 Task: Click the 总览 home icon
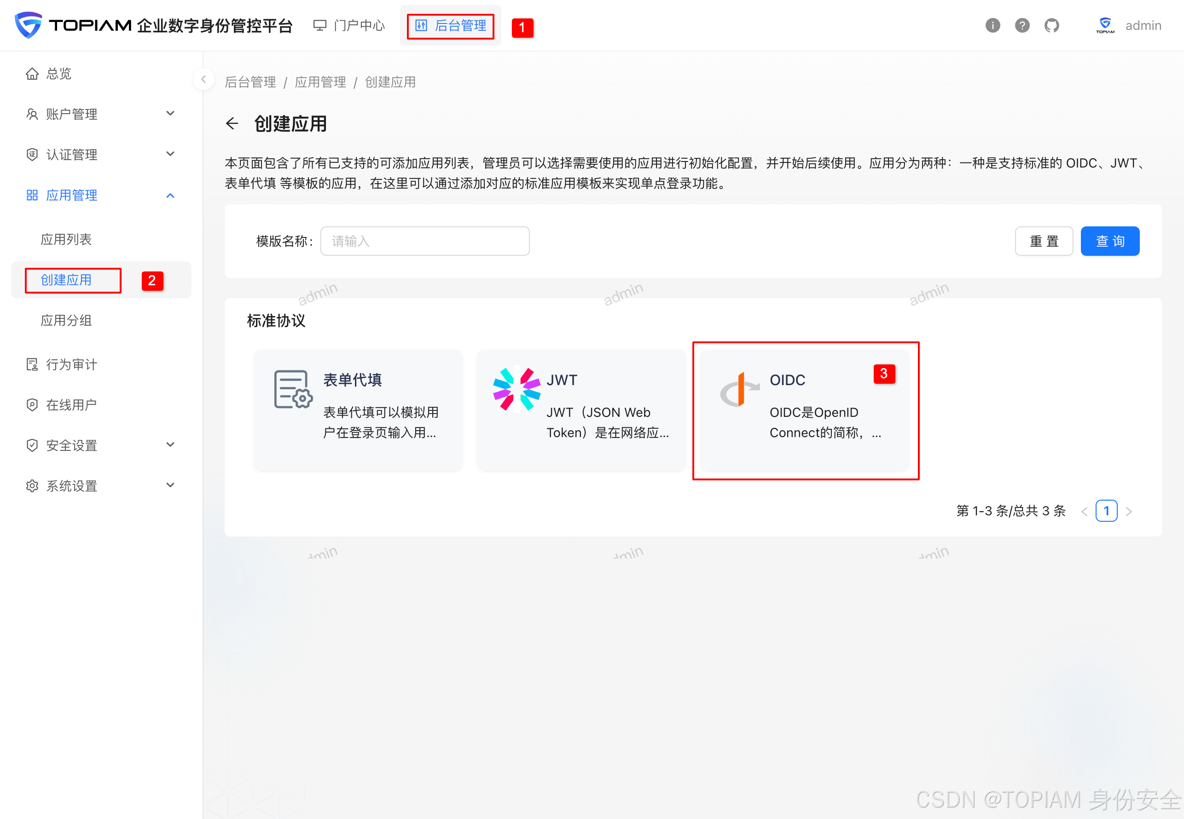pos(32,73)
